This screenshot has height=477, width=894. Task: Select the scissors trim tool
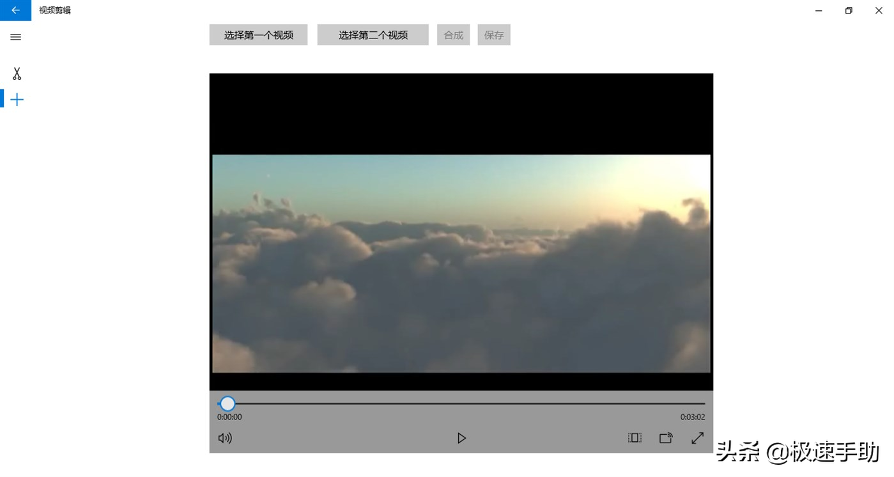[17, 74]
